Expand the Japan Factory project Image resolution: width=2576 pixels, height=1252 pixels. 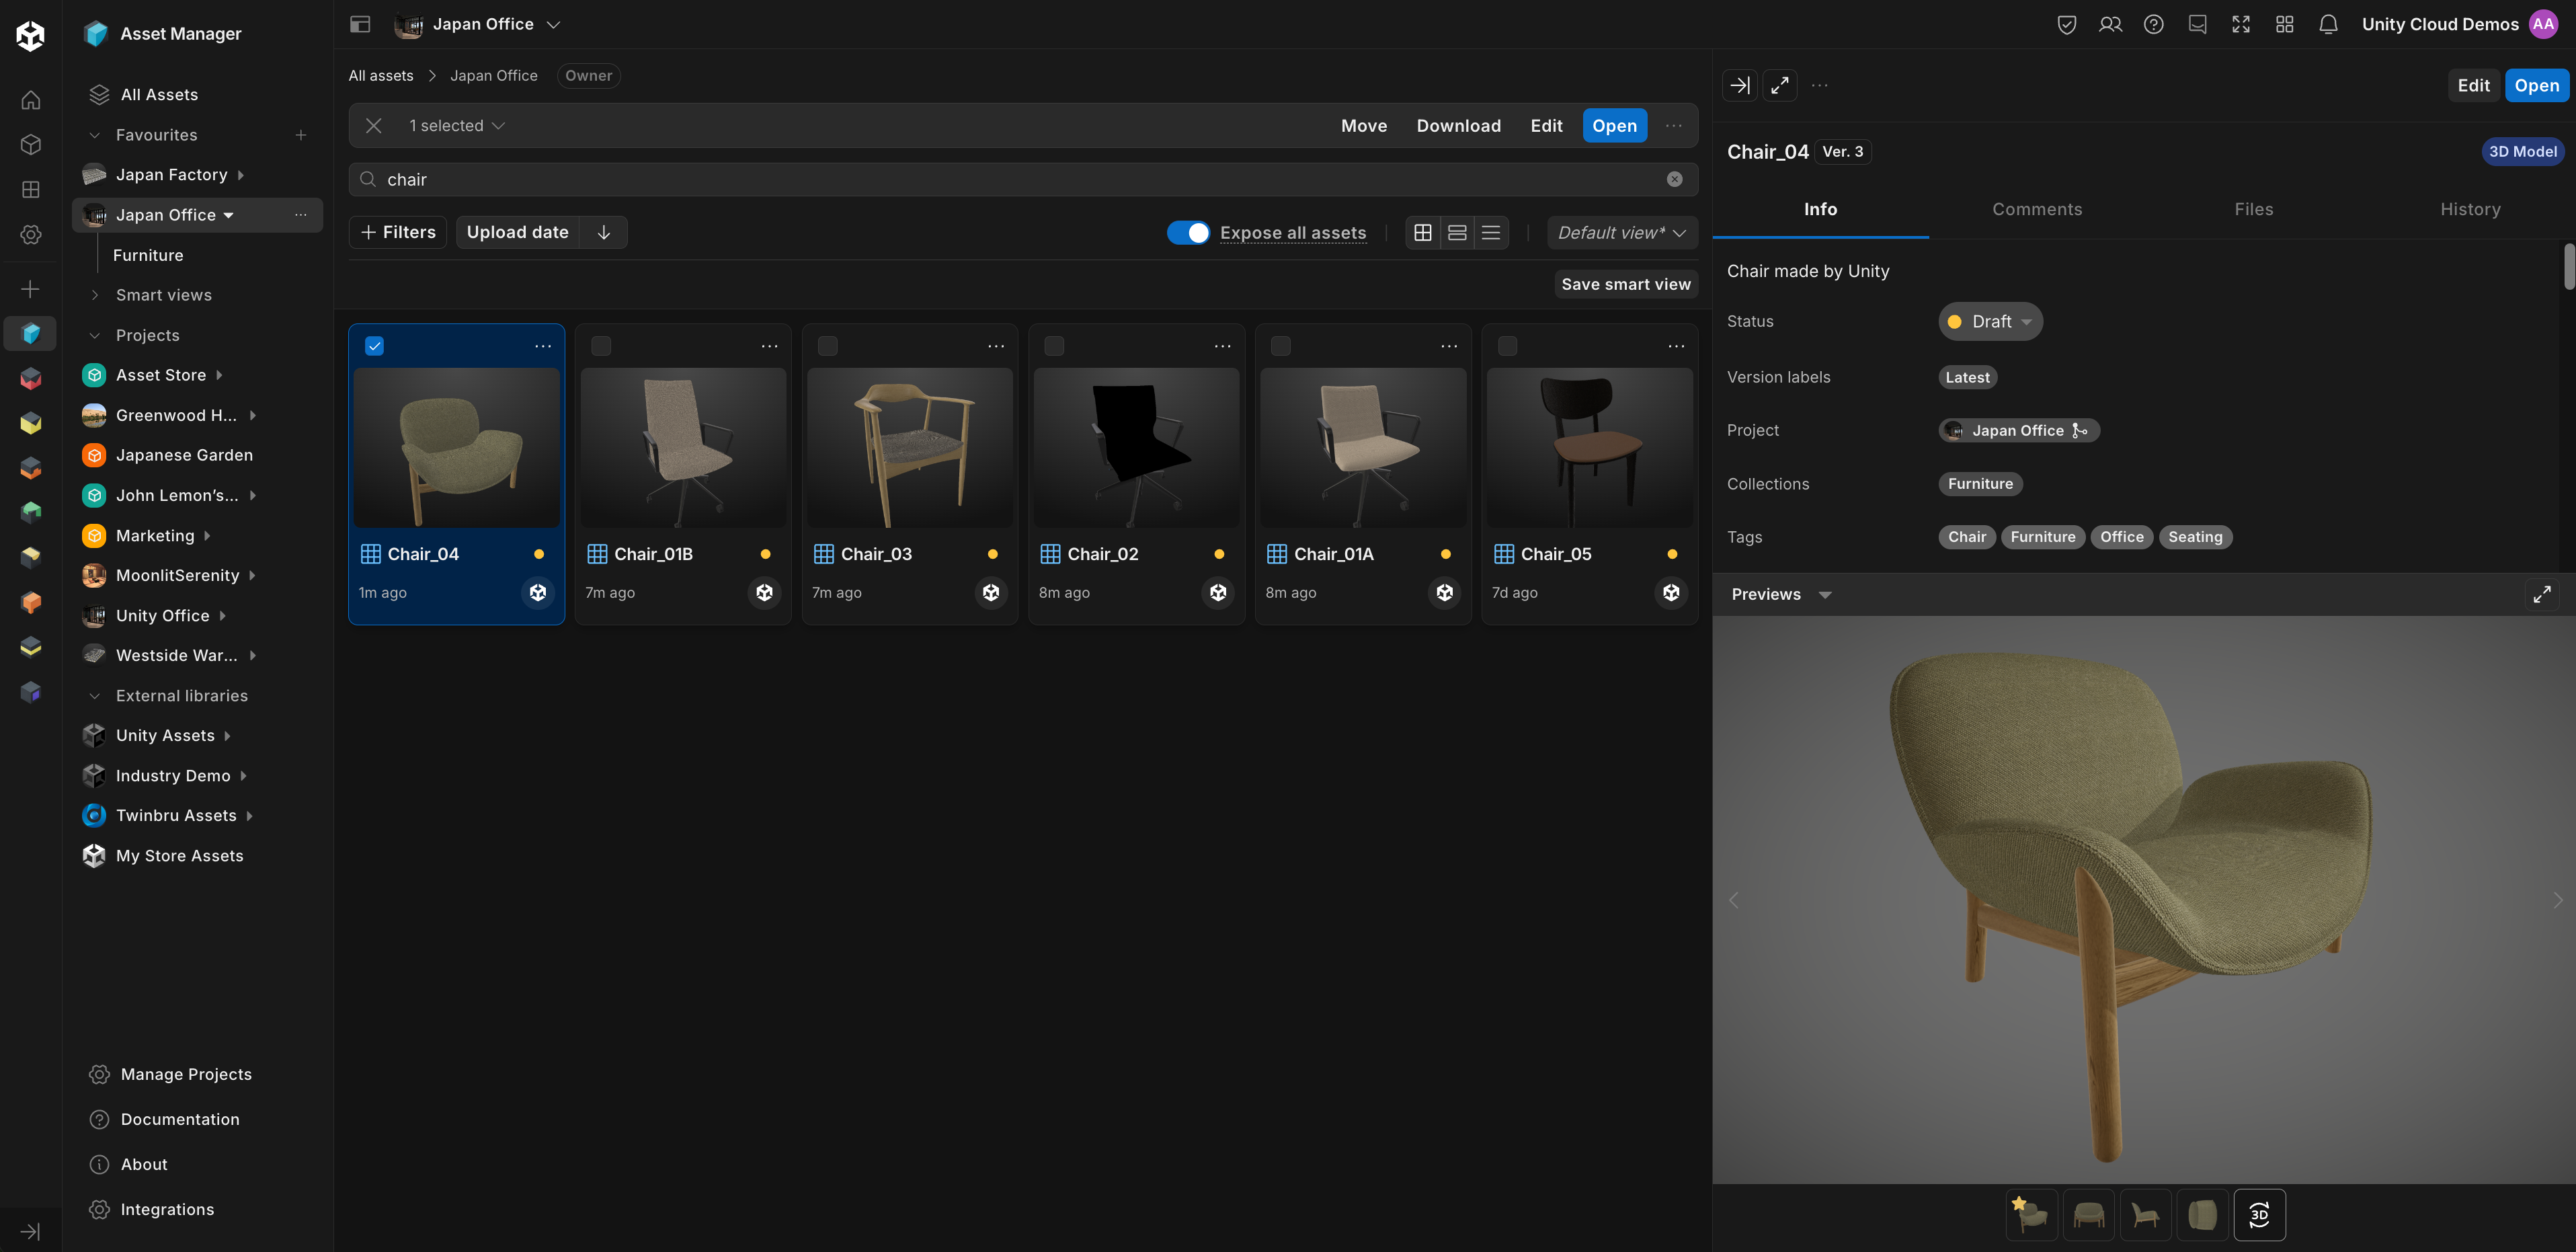[x=241, y=175]
